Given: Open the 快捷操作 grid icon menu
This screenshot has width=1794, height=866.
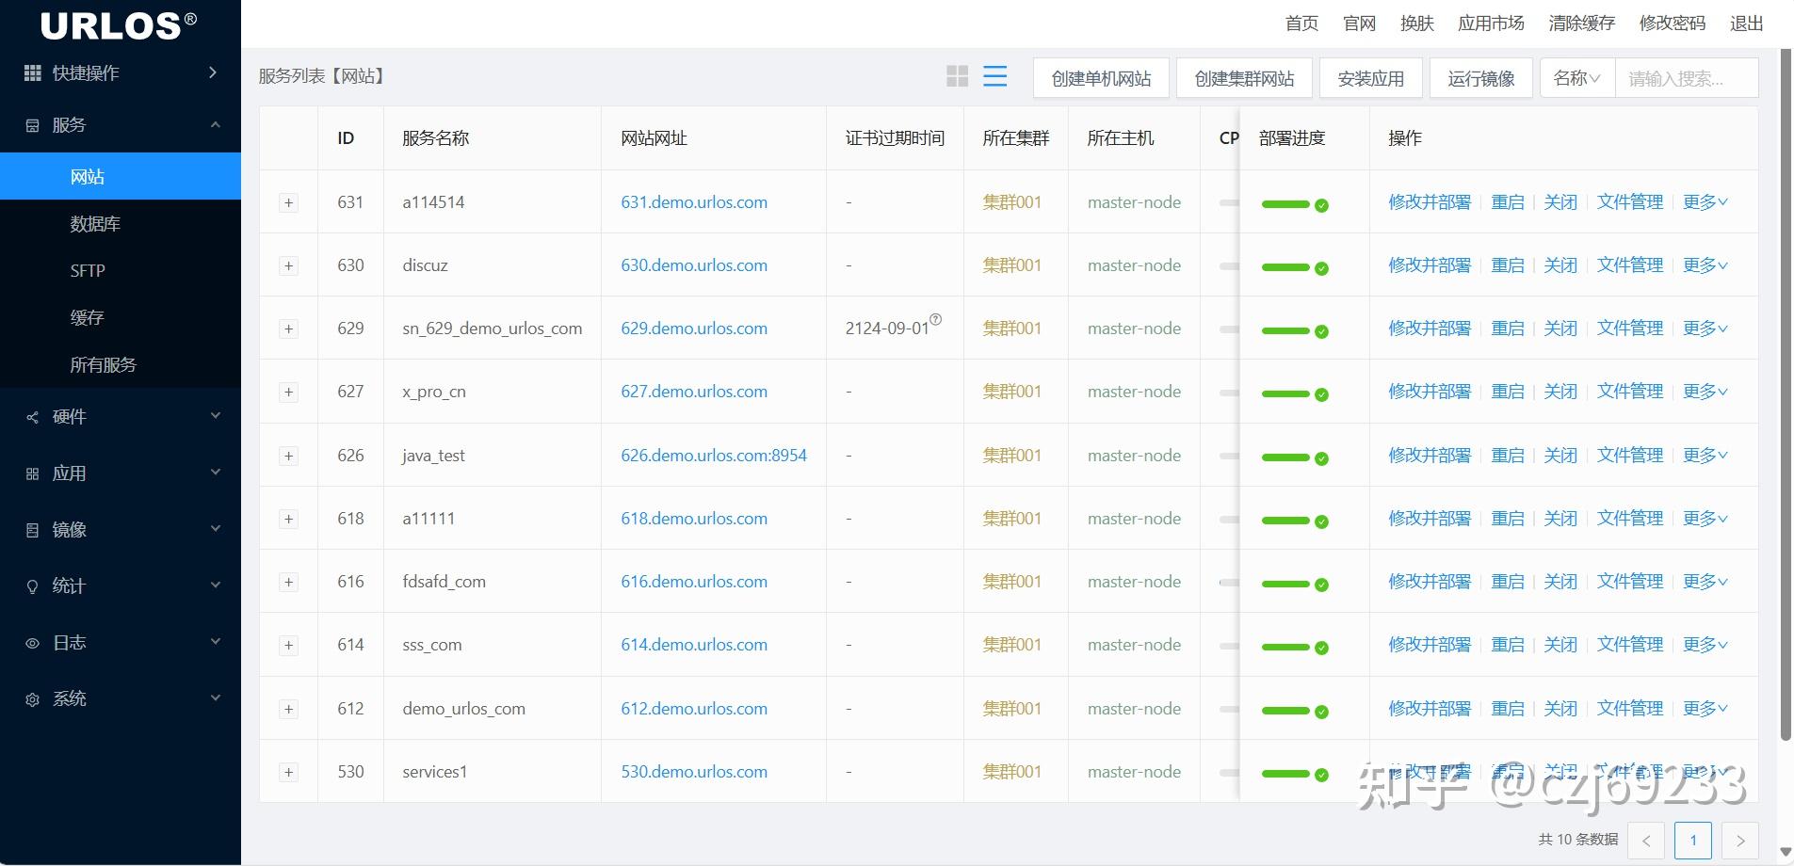Looking at the screenshot, I should point(32,72).
